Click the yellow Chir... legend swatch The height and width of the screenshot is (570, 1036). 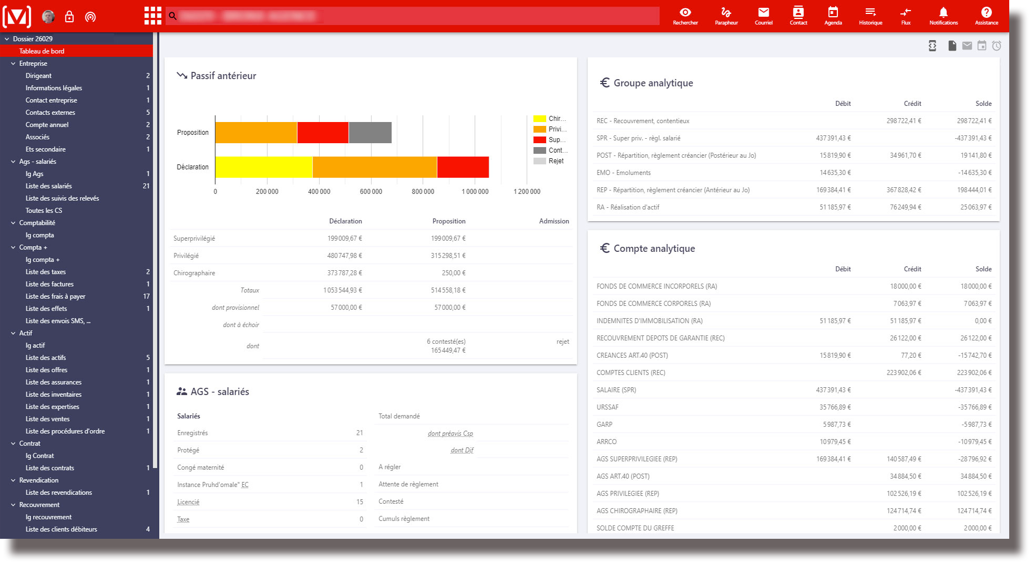539,119
